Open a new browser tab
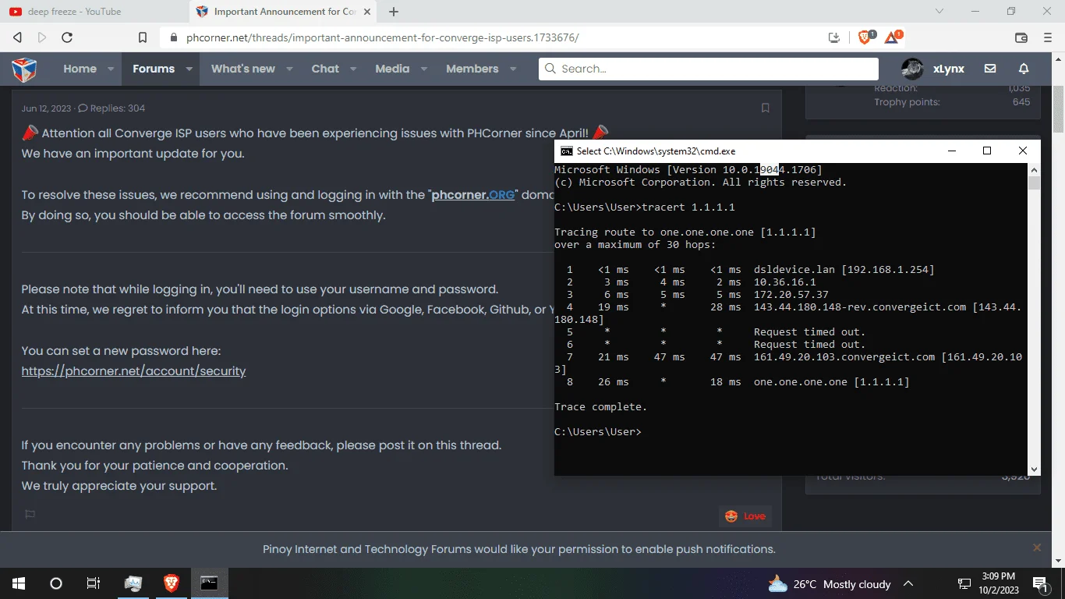This screenshot has width=1065, height=599. coord(394,12)
